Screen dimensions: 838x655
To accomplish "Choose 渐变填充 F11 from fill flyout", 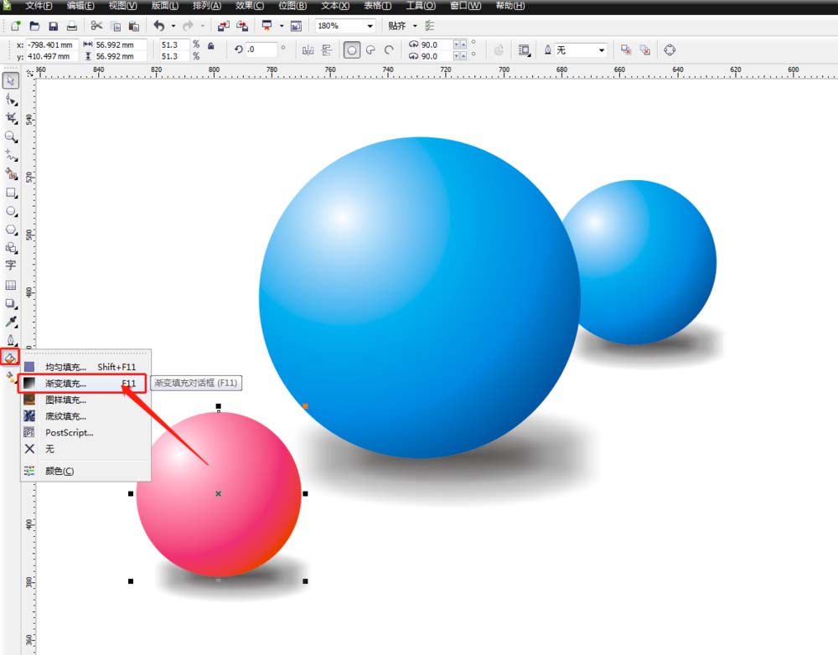I will pos(82,384).
